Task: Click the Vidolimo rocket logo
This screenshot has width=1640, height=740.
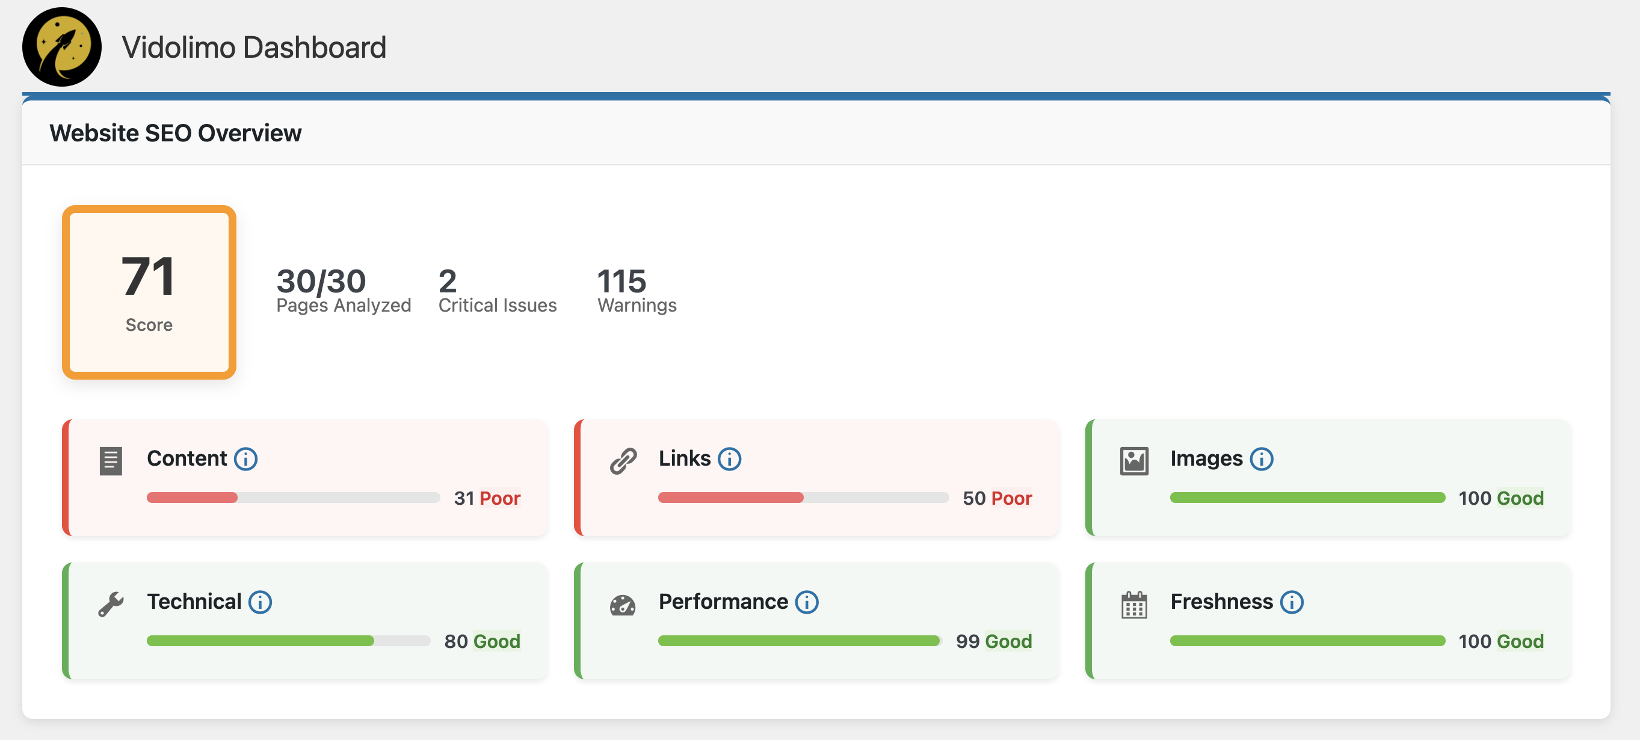Action: tap(62, 46)
